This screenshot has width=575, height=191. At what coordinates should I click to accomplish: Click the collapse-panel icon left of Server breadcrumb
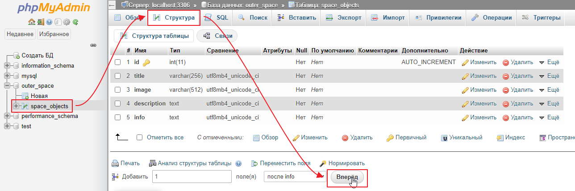(x=112, y=5)
